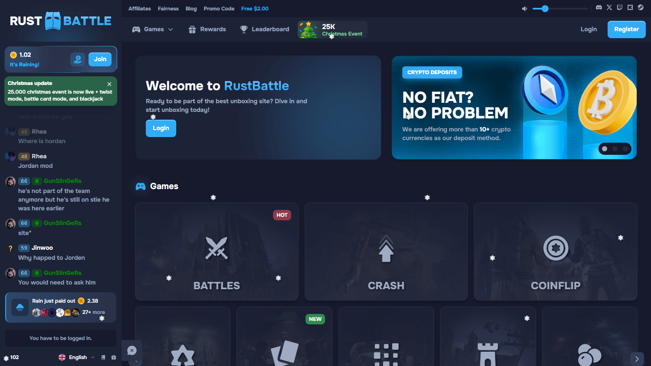Image resolution: width=651 pixels, height=366 pixels.
Task: Mute the site sound via speaker icon
Action: tap(524, 8)
